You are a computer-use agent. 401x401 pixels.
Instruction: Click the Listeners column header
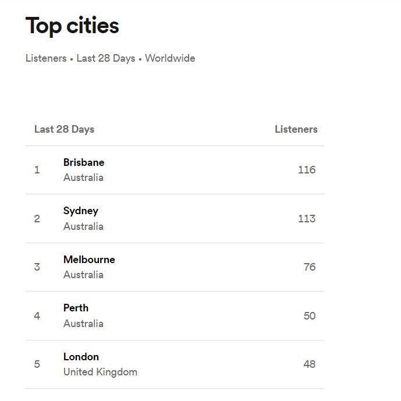click(296, 129)
